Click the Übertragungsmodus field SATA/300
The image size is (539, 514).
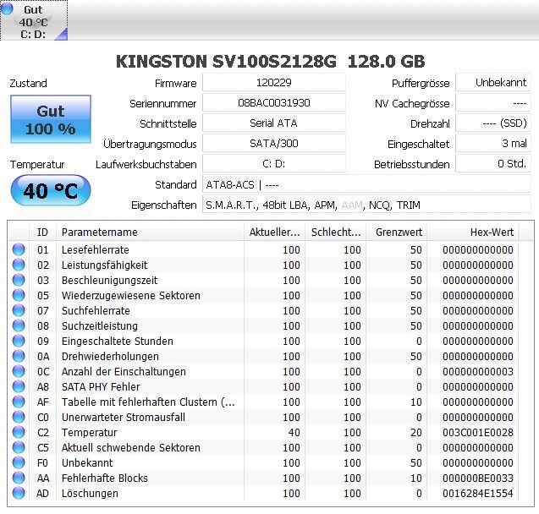(x=274, y=143)
